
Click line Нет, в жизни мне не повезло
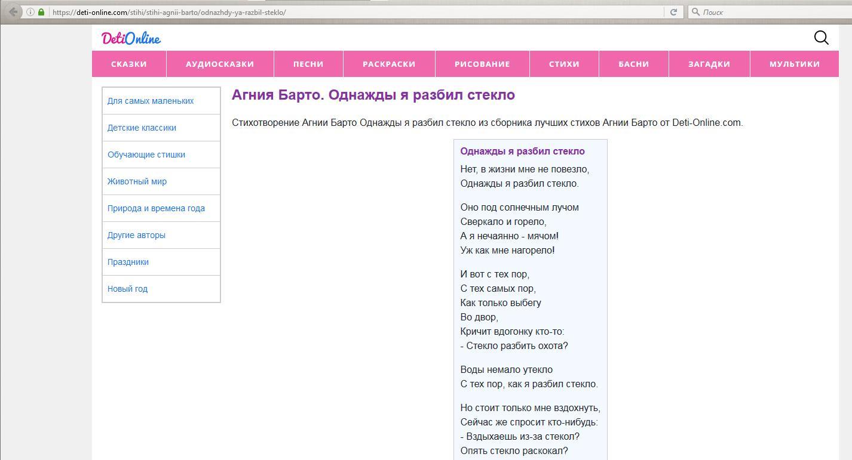[x=525, y=169]
